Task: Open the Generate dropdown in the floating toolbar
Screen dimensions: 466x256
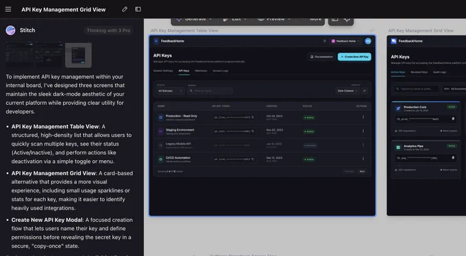Action: (195, 19)
